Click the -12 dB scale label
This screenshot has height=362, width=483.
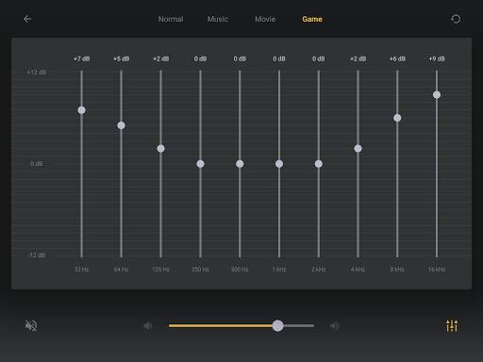tap(37, 255)
